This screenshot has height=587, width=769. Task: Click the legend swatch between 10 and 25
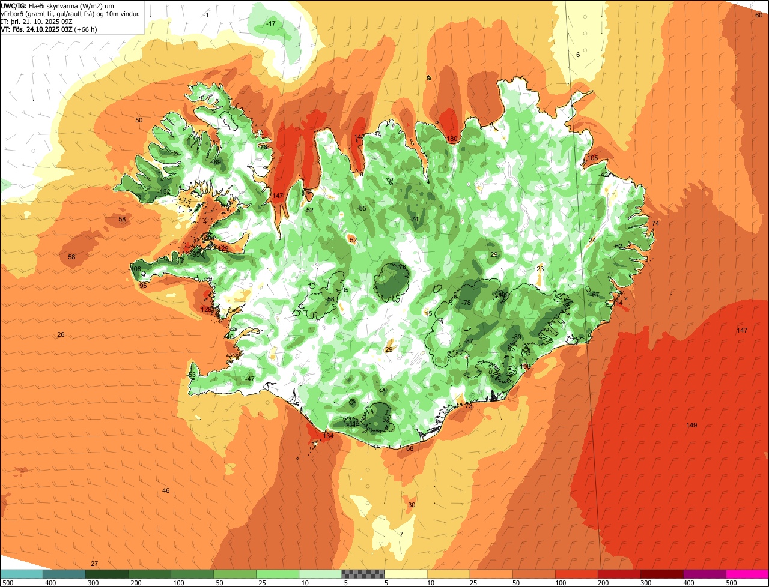[448, 574]
